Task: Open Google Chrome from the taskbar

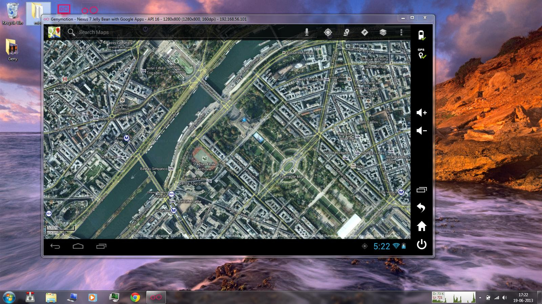Action: (x=135, y=297)
